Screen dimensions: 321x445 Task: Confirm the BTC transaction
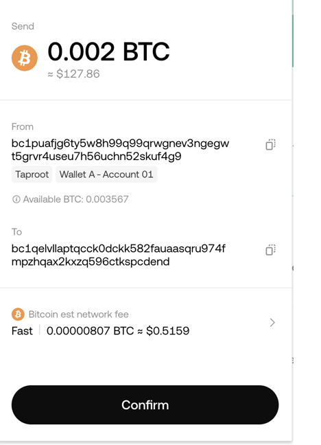145,404
